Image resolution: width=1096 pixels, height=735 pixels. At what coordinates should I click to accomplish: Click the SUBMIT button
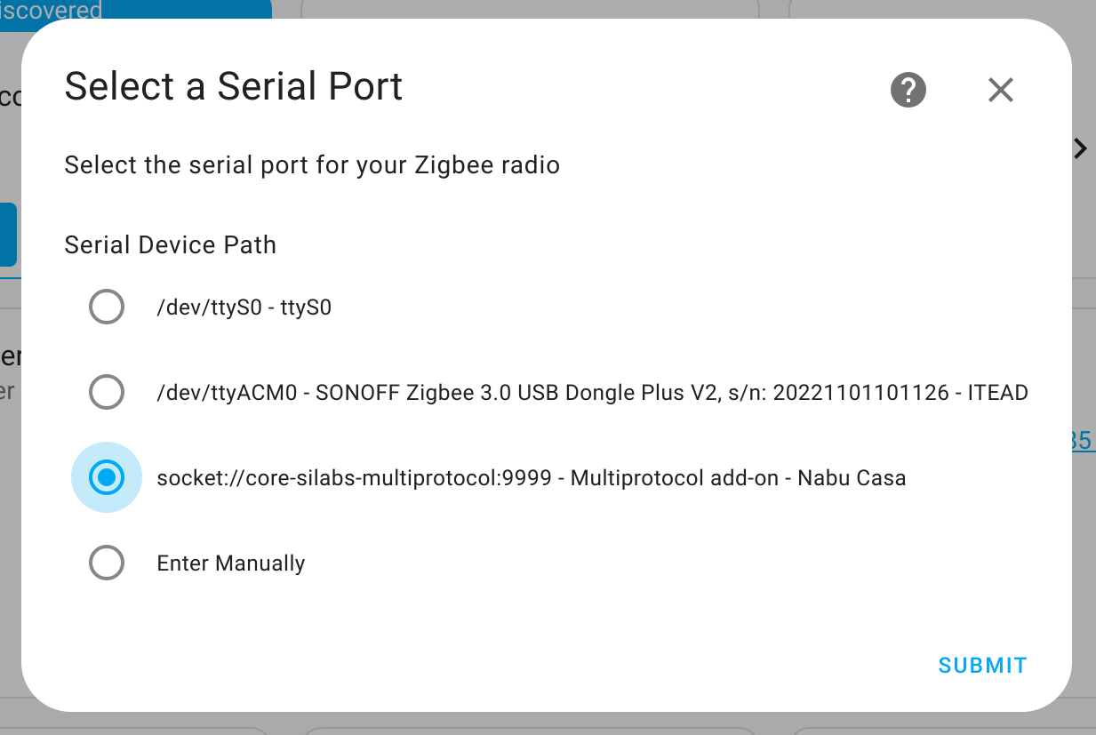click(982, 666)
